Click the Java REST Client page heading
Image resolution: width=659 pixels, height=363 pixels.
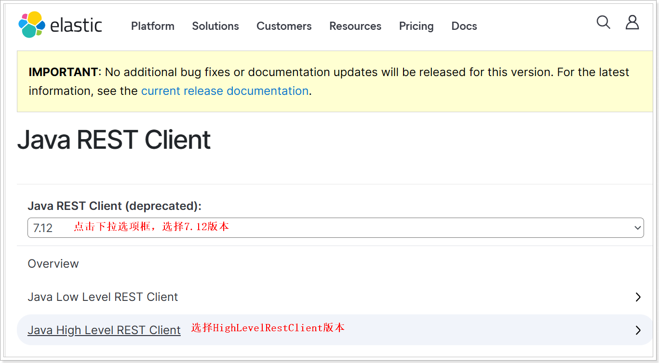[114, 140]
